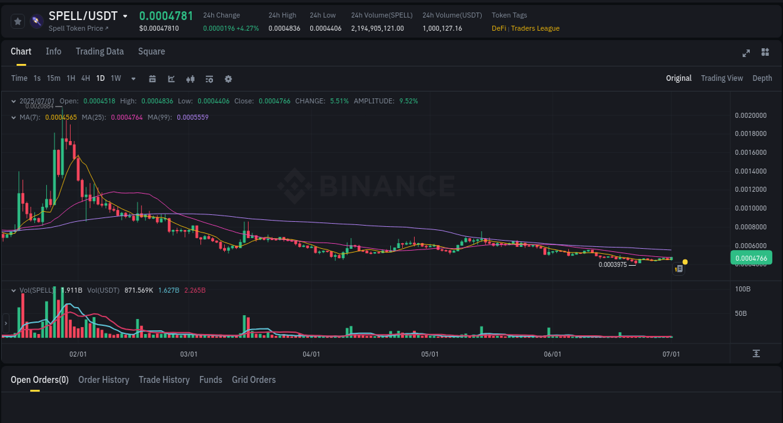
Task: Switch to the Trading Data tab
Action: [100, 51]
